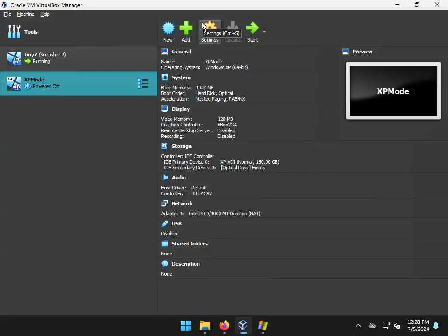Image resolution: width=448 pixels, height=336 pixels.
Task: Click the Storage section disk icon
Action: click(164, 146)
